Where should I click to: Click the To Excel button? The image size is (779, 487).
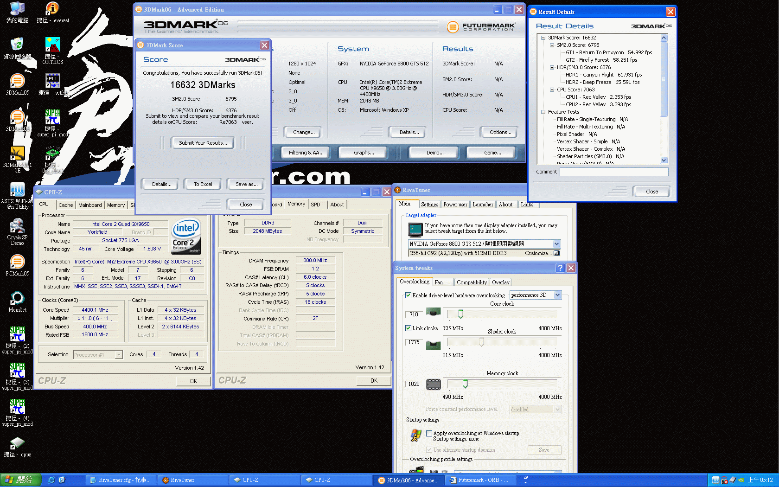coord(203,184)
